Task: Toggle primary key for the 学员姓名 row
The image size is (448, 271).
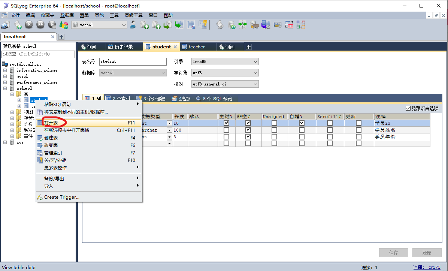Action: 226,130
